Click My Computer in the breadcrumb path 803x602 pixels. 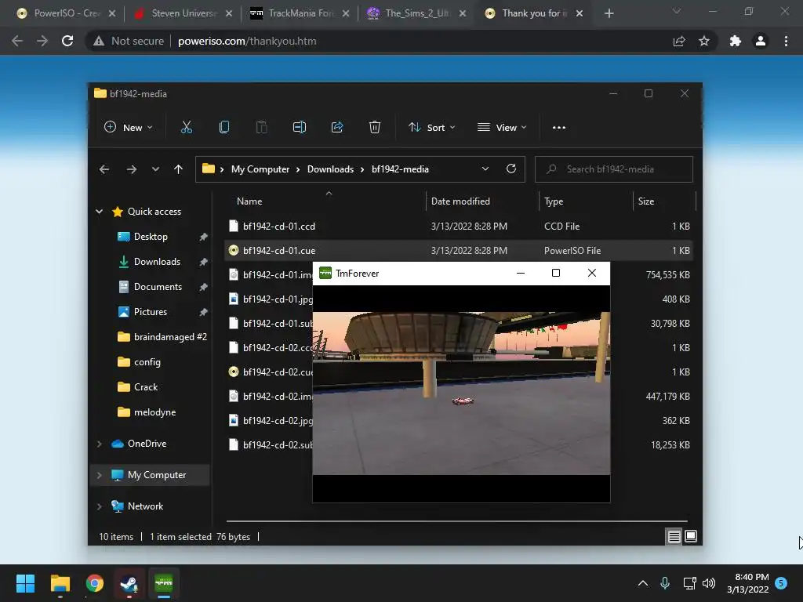(260, 169)
